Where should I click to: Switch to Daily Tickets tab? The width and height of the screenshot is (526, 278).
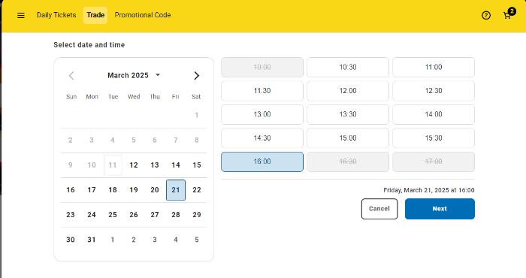coord(56,15)
